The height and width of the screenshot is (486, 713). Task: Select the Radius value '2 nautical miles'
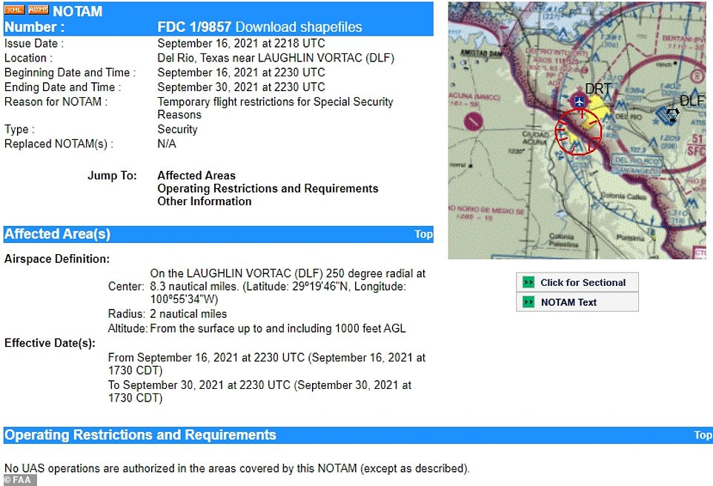[x=188, y=314]
